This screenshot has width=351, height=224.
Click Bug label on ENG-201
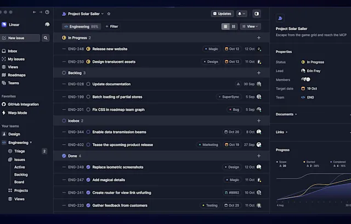coord(234,110)
